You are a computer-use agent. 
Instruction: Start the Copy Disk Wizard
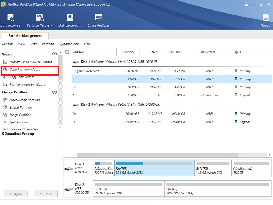coord(22,77)
